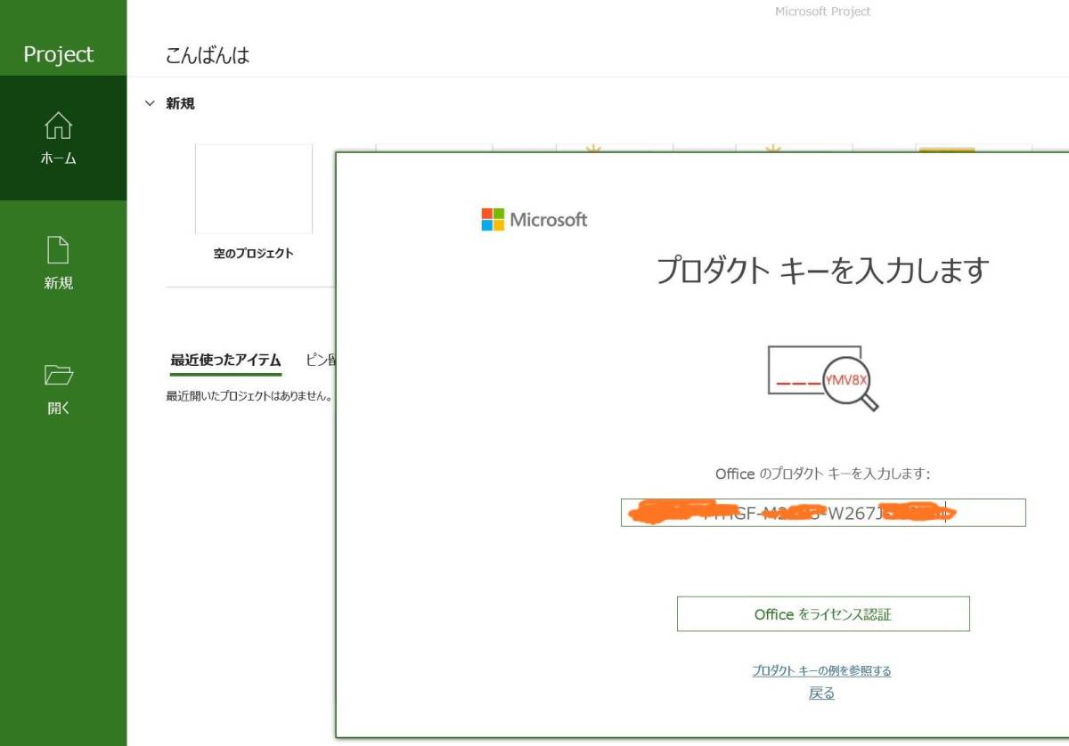Image resolution: width=1069 pixels, height=746 pixels.
Task: Collapse the 新規 section chevron
Action: [x=150, y=103]
